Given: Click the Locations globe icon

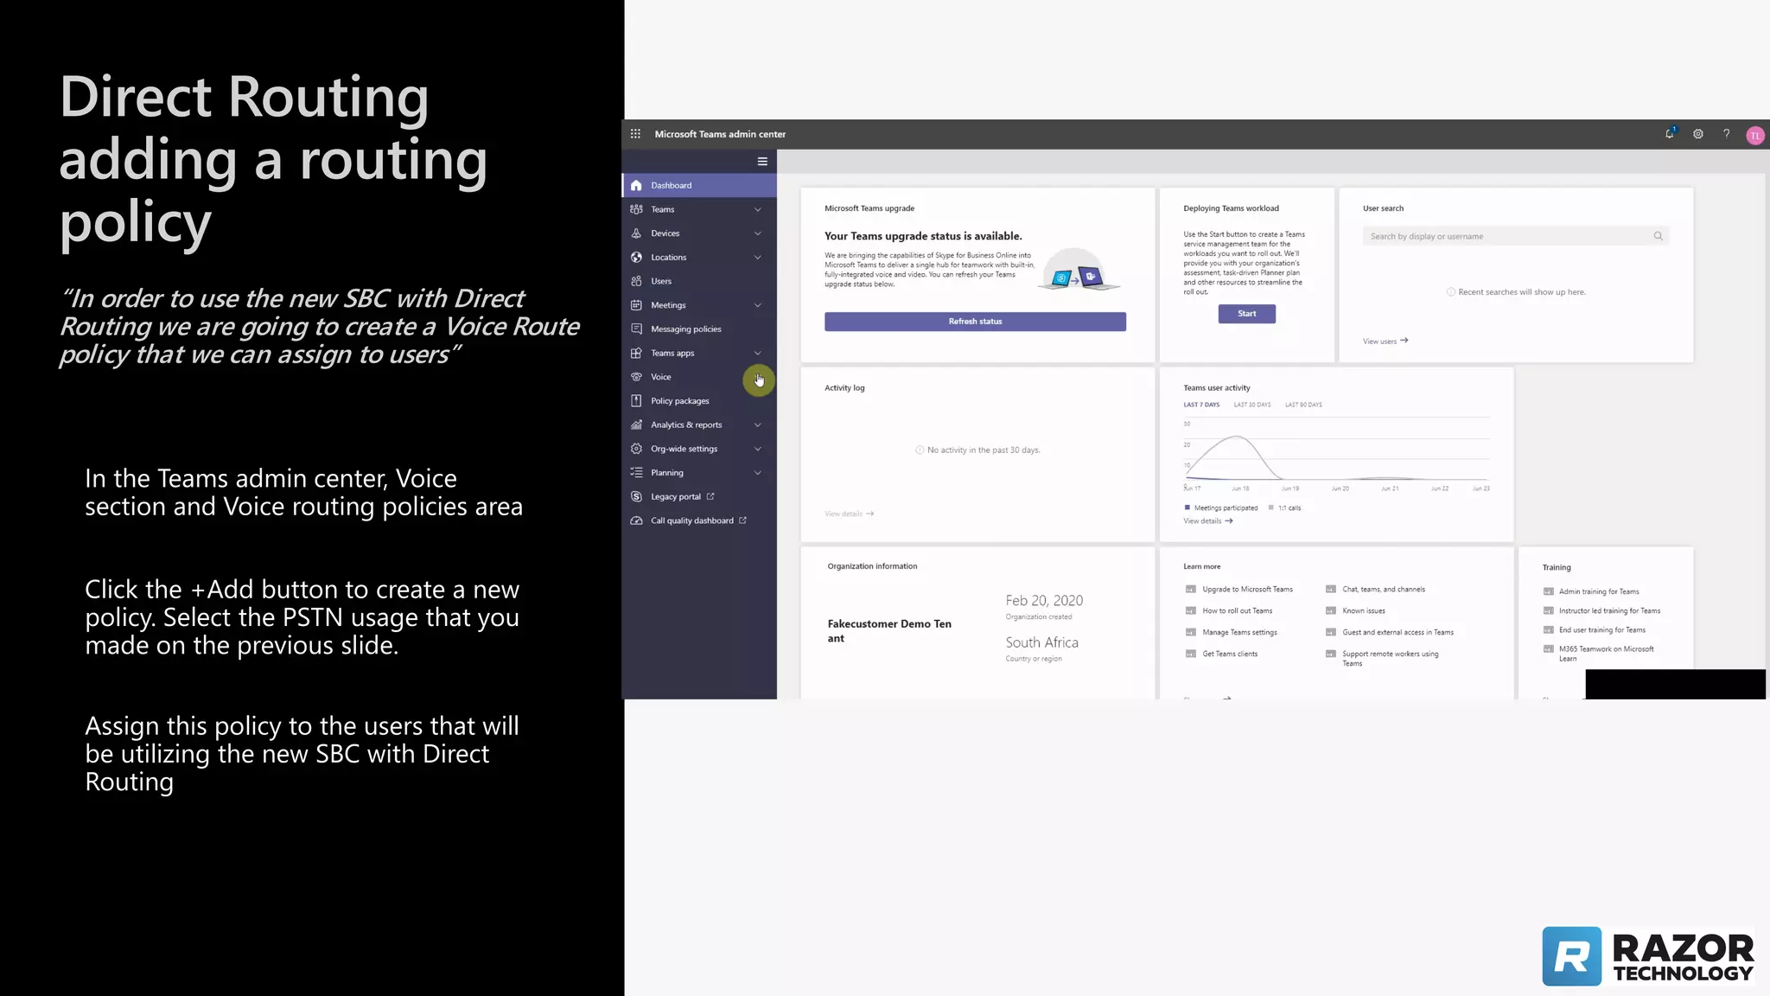Looking at the screenshot, I should coord(637,258).
